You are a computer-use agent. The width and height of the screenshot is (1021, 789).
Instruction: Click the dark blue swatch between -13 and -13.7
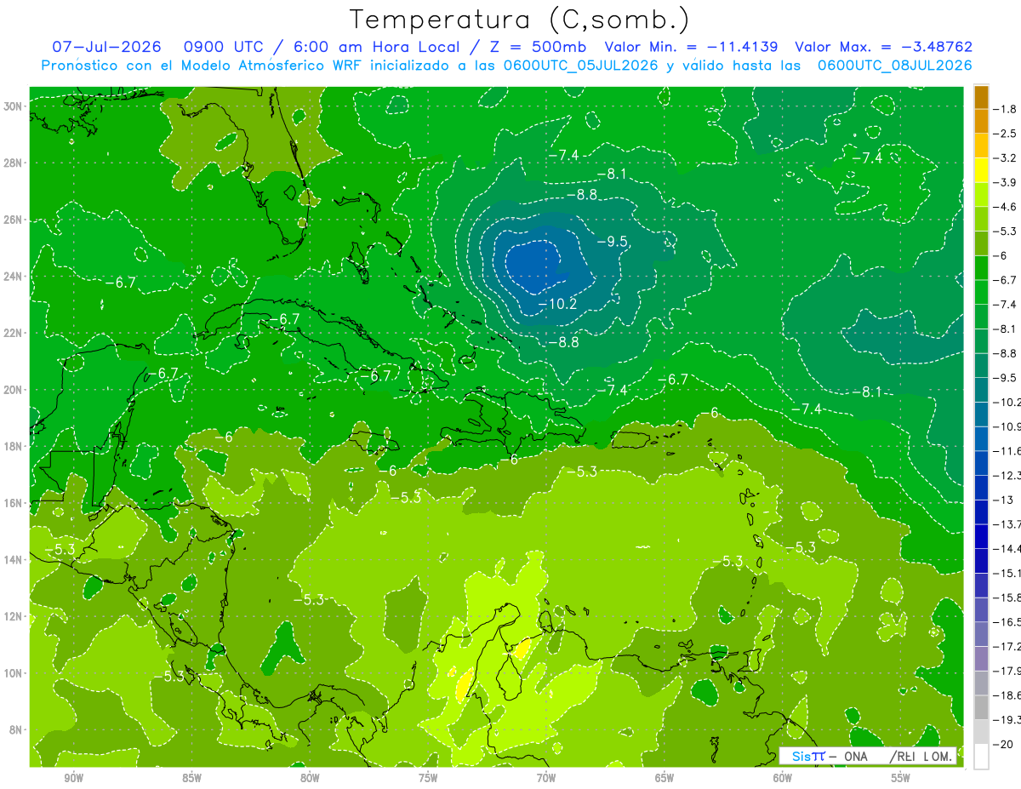click(982, 512)
